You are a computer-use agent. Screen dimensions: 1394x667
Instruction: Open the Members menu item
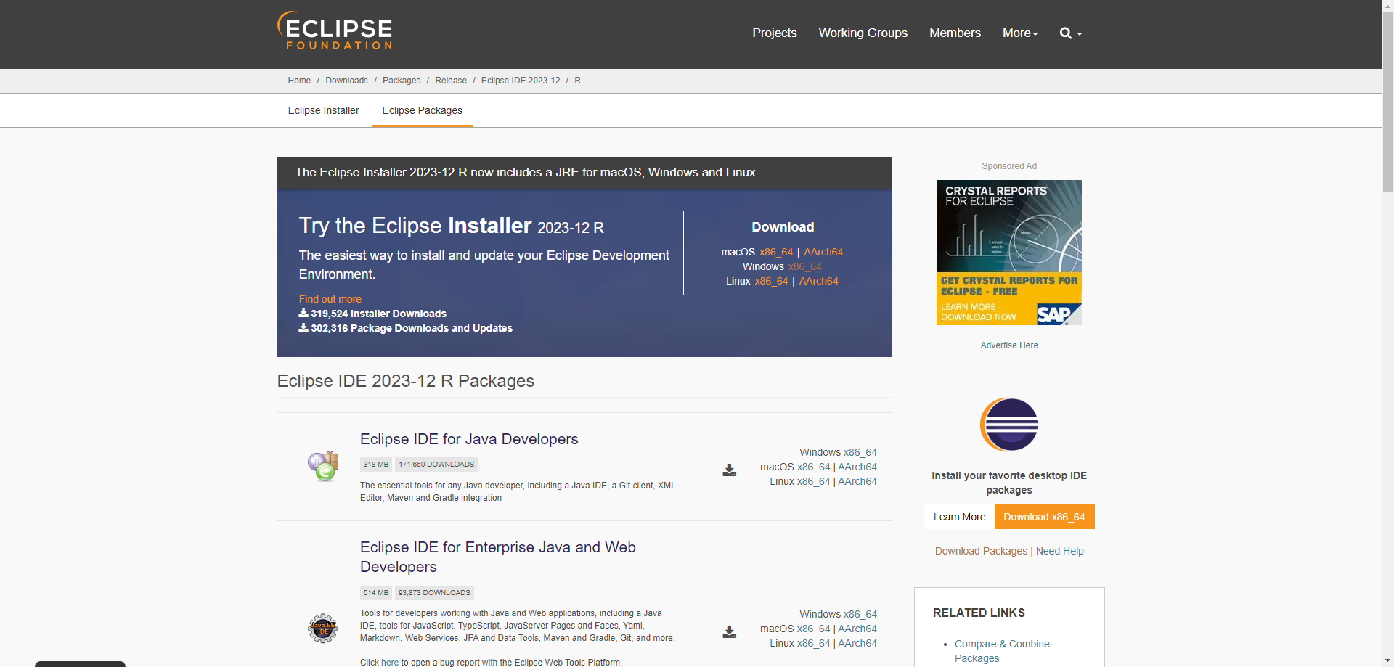(x=955, y=33)
